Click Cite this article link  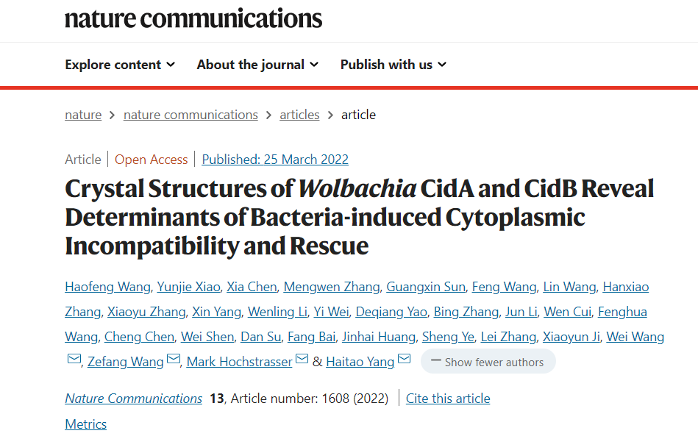click(x=448, y=399)
